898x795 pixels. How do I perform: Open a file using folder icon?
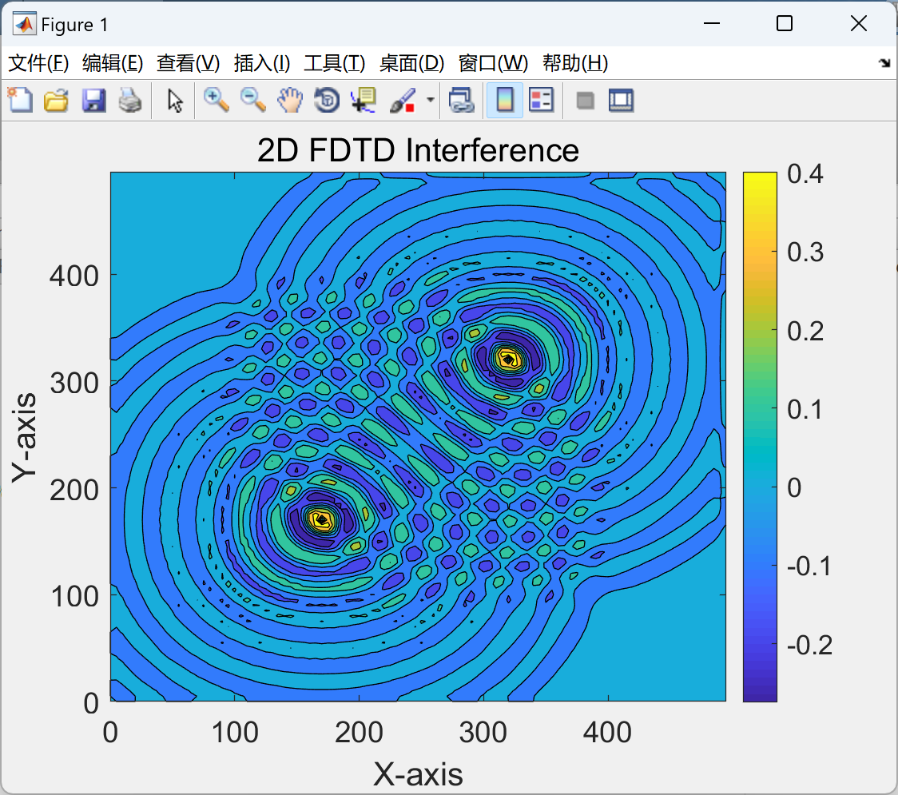click(57, 100)
